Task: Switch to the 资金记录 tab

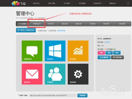Action: pyautogui.click(x=65, y=24)
